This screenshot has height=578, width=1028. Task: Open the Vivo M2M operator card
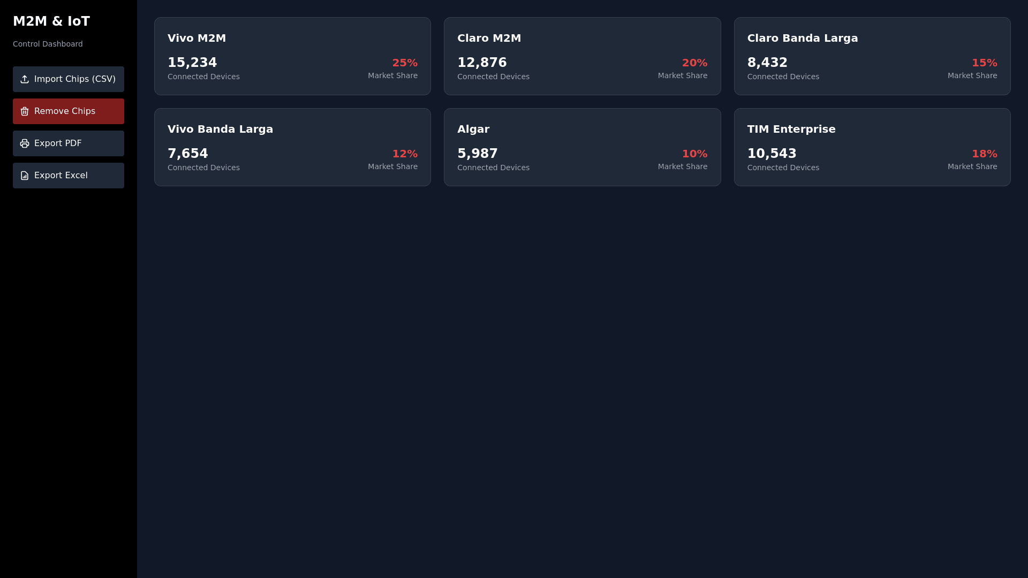pyautogui.click(x=292, y=56)
